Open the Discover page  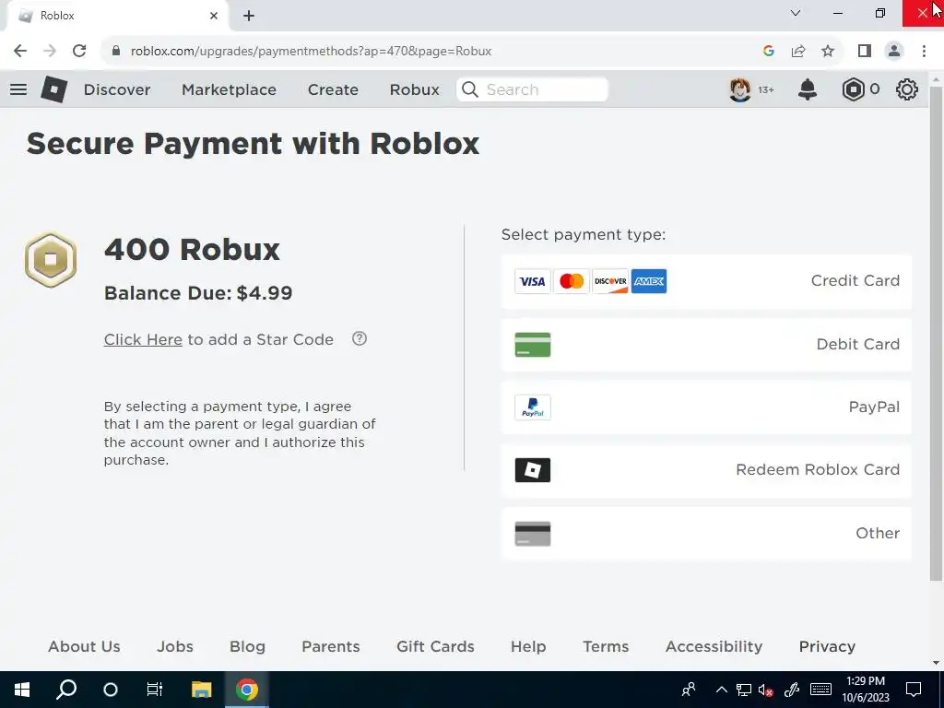pos(117,89)
